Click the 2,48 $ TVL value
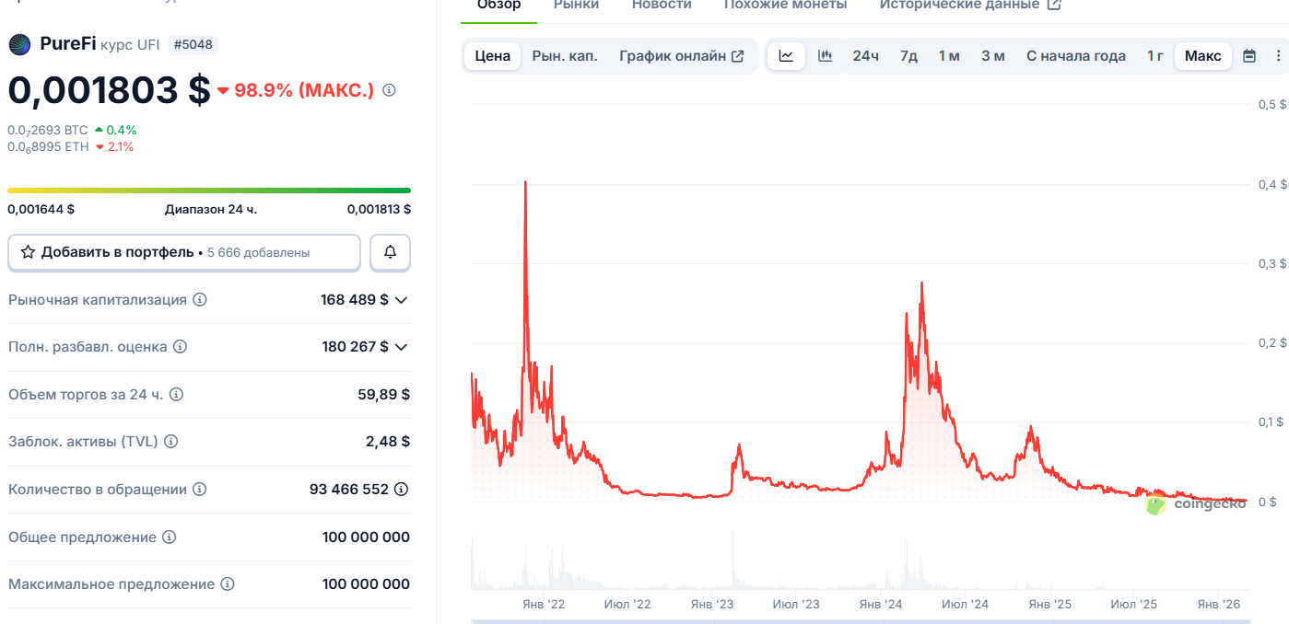1289x624 pixels. (388, 442)
